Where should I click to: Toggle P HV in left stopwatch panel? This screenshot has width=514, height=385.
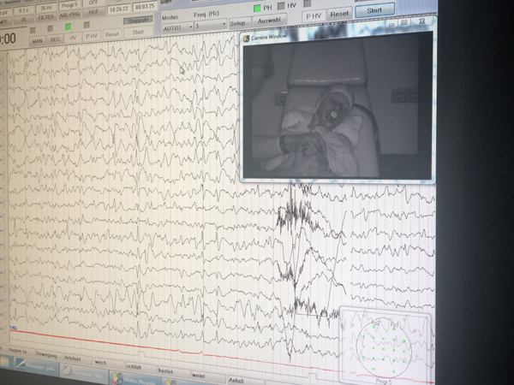(x=92, y=36)
